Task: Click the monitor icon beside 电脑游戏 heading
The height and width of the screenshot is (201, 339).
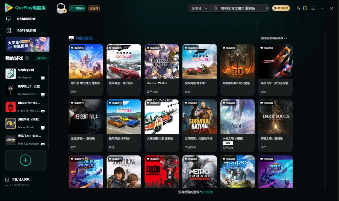Action: point(71,38)
